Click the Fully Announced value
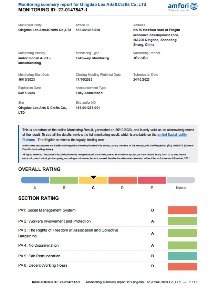The height and width of the screenshot is (288, 209). click(x=89, y=93)
